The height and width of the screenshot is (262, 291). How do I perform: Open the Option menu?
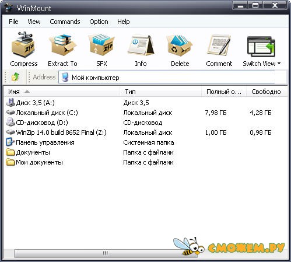click(x=99, y=22)
